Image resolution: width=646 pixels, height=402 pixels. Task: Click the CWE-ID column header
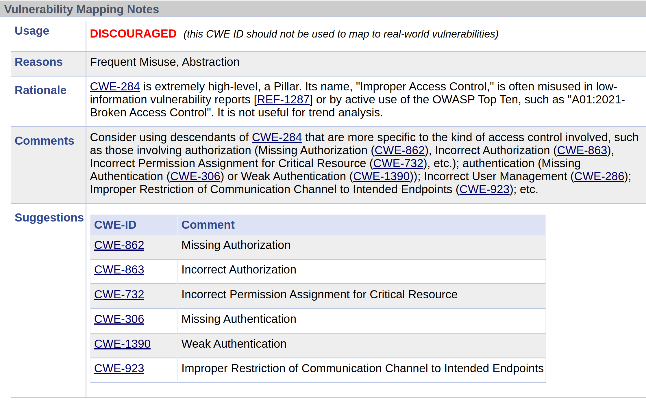point(134,225)
